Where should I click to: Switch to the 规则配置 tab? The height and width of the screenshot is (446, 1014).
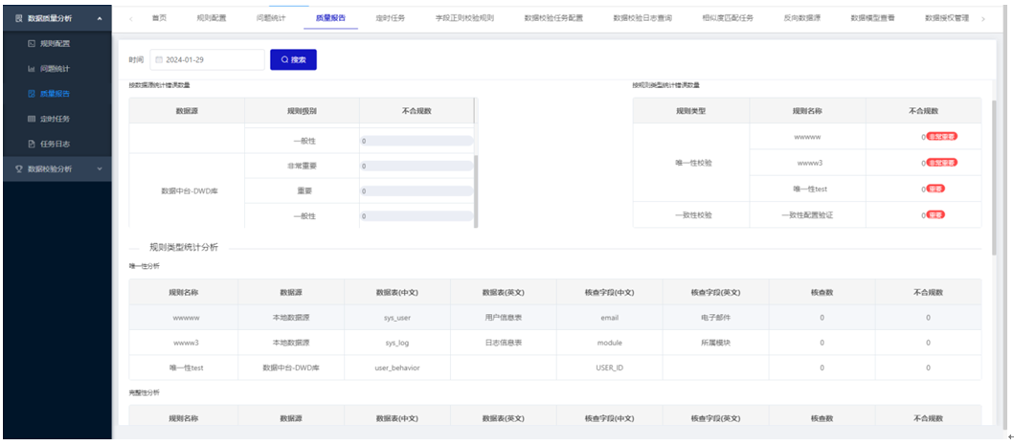coord(212,18)
